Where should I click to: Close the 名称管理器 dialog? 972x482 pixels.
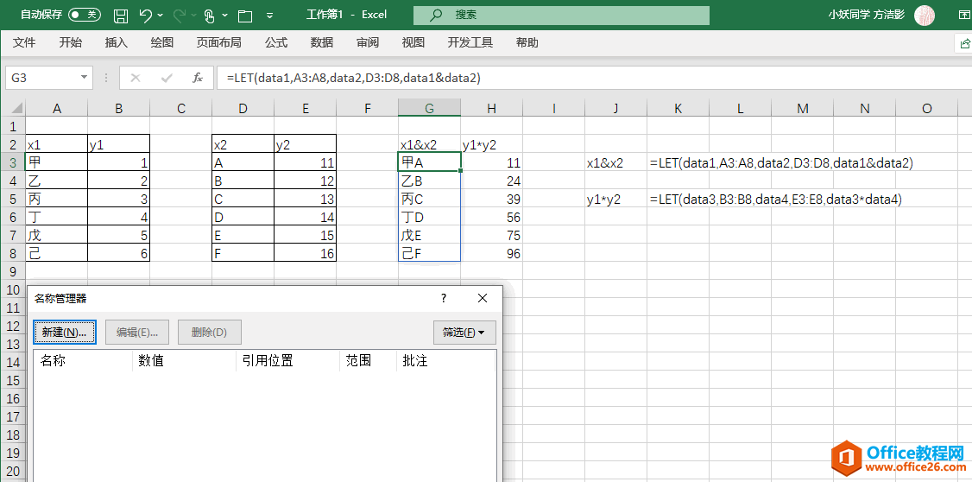pos(483,298)
